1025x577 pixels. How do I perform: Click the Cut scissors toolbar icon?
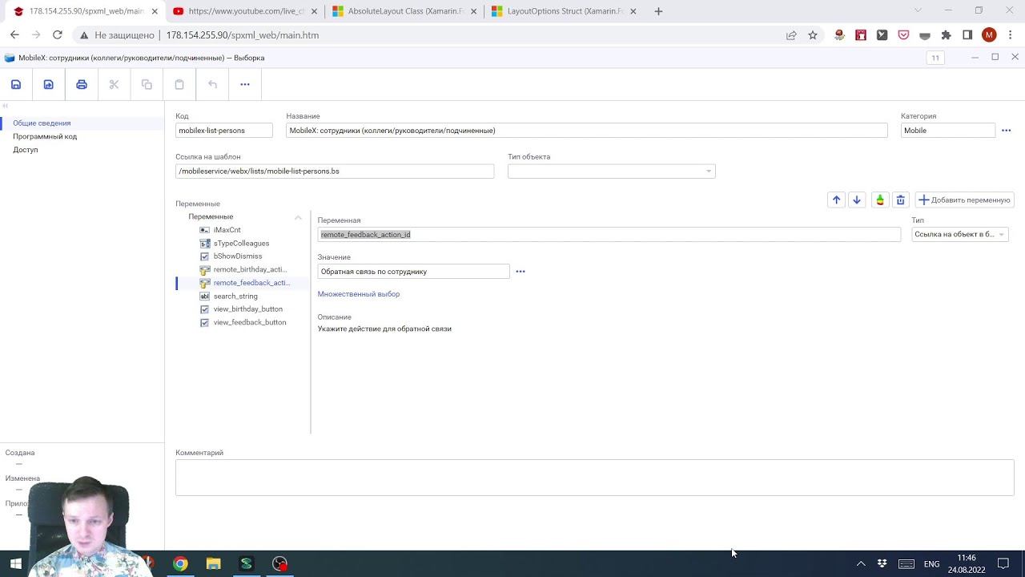tap(114, 84)
